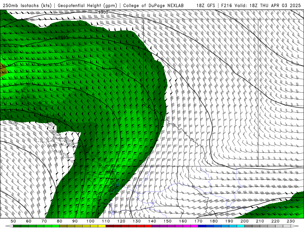Viewport: 304px width, 228px height.
Task: Click the 190 label on the color scale
Action: pos(229,221)
